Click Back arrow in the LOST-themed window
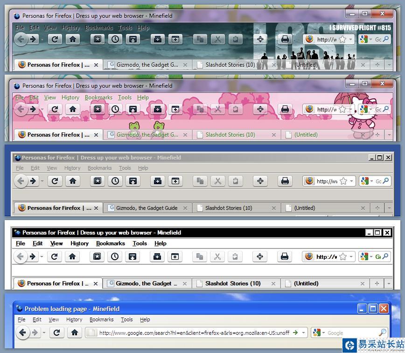Screen dimensions: 405x353 pyautogui.click(x=21, y=40)
